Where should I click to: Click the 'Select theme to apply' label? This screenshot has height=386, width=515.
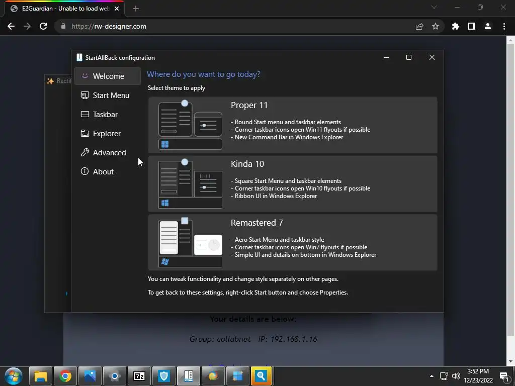pyautogui.click(x=177, y=88)
